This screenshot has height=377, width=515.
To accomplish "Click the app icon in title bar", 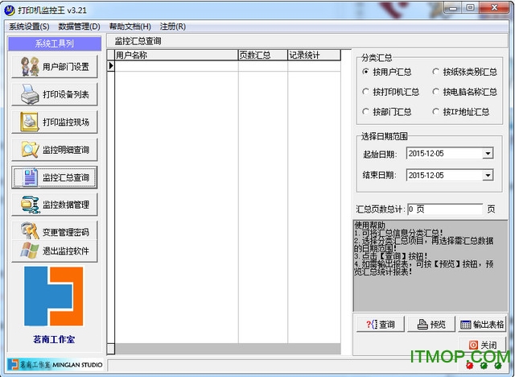I will click(x=10, y=10).
